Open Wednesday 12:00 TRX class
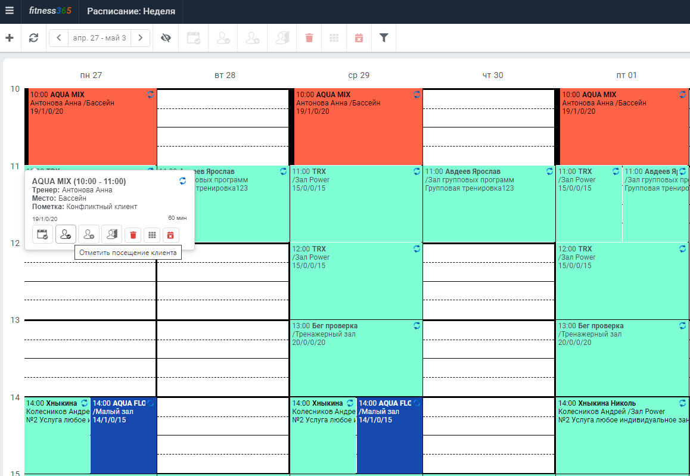 pyautogui.click(x=356, y=281)
